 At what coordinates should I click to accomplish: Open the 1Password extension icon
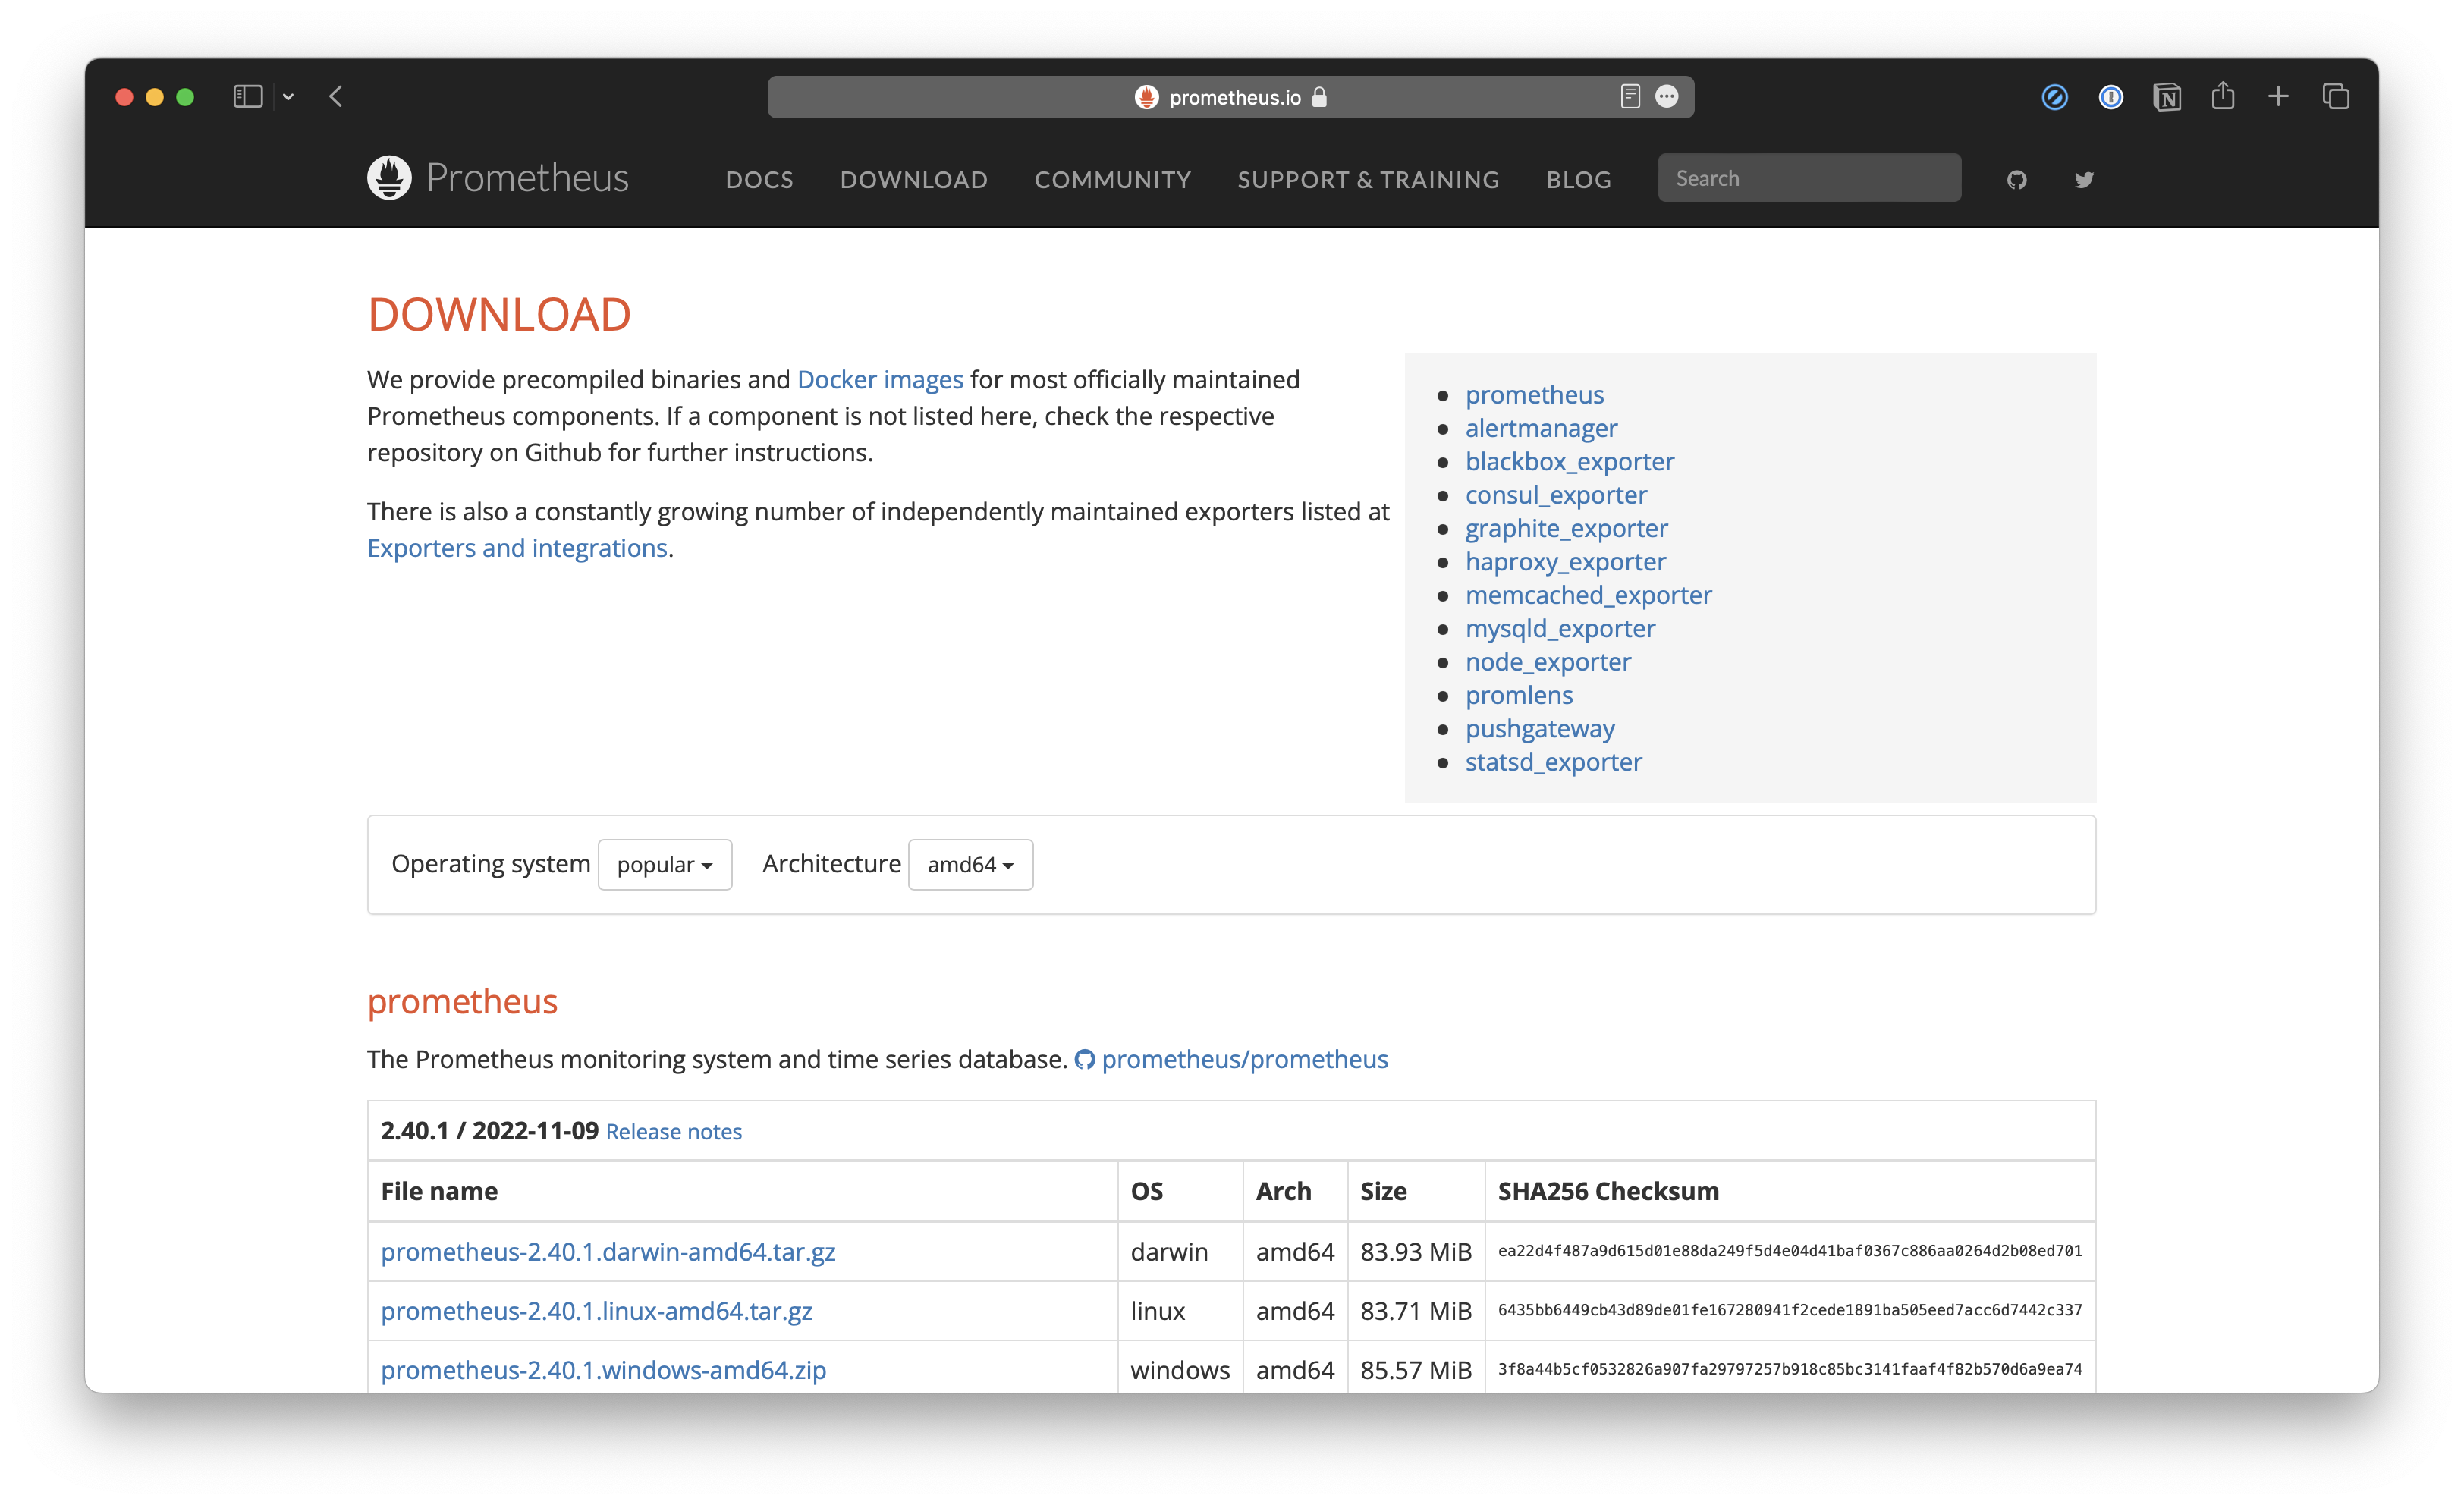click(2110, 97)
